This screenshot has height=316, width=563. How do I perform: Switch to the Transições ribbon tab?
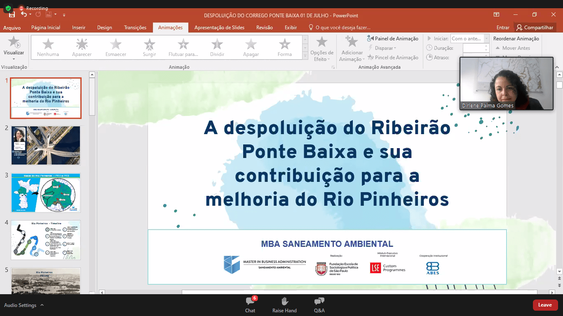pyautogui.click(x=135, y=28)
